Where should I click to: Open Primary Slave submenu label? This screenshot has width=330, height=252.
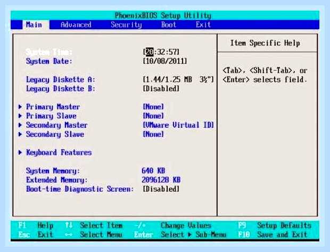click(x=51, y=116)
